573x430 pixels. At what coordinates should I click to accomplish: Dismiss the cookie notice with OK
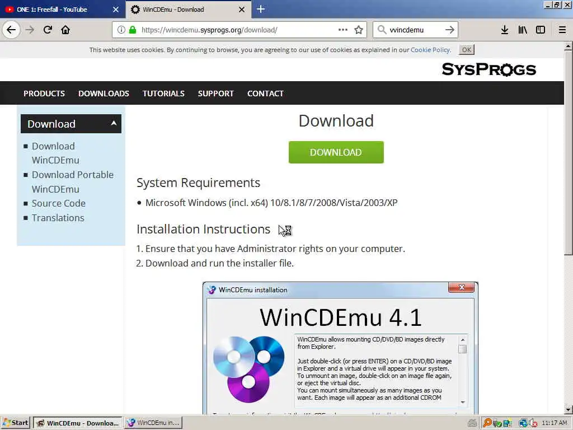[467, 50]
